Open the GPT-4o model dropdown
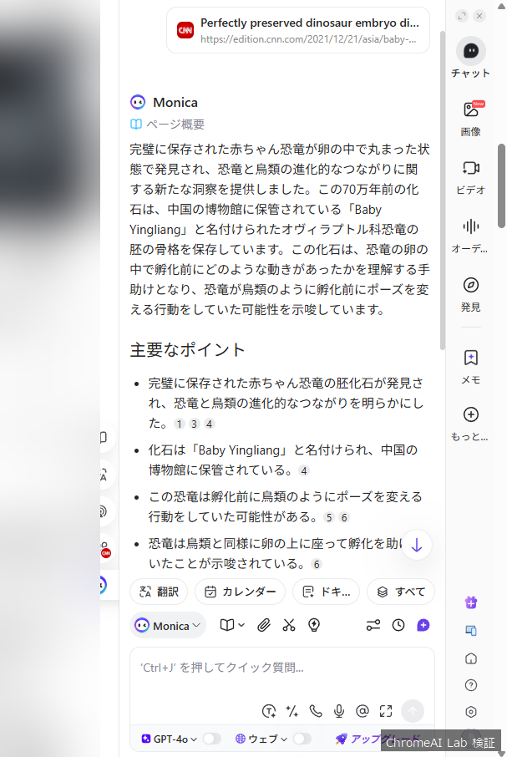This screenshot has height=757, width=507. 170,739
